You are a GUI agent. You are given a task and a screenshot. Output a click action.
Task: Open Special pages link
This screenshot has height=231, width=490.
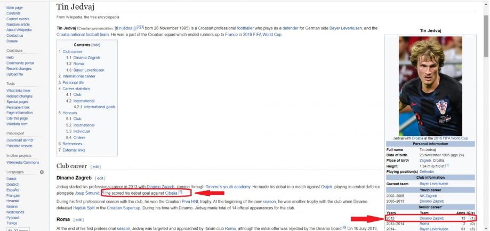click(17, 102)
